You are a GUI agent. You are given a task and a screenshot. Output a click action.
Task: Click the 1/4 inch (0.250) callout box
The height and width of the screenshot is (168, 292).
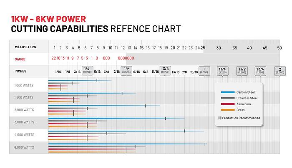pyautogui.click(x=87, y=70)
